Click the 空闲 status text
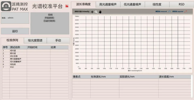The image size is (194, 100). tap(50, 15)
